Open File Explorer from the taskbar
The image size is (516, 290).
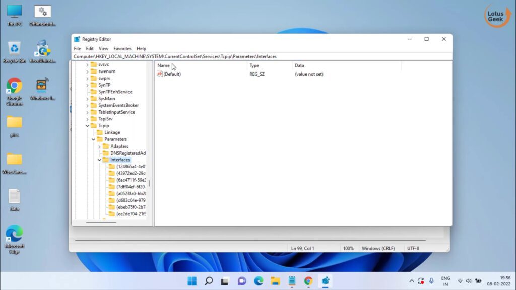(x=275, y=281)
